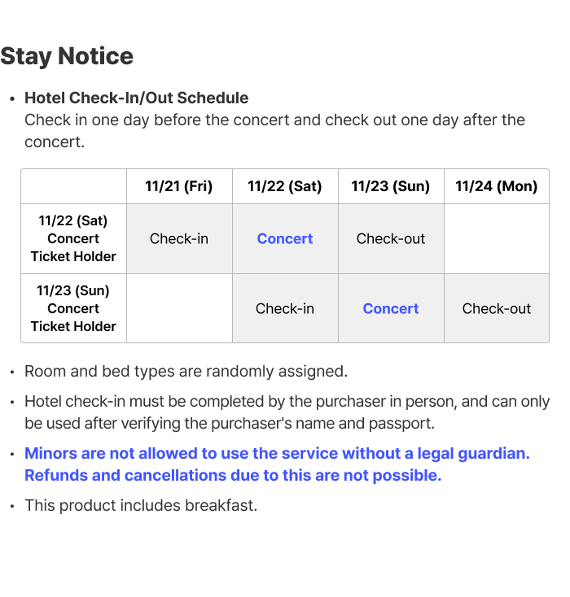Click the Stay Notice heading
Image resolution: width=570 pixels, height=597 pixels.
coord(67,56)
